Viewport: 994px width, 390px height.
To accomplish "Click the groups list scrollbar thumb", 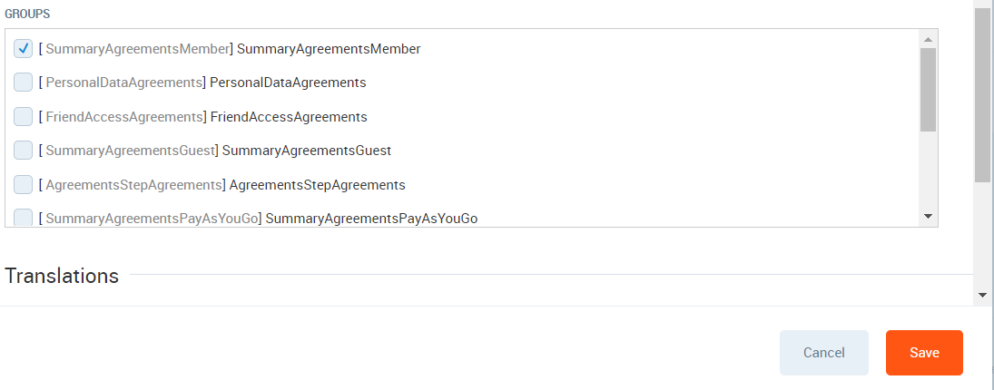I will click(927, 89).
